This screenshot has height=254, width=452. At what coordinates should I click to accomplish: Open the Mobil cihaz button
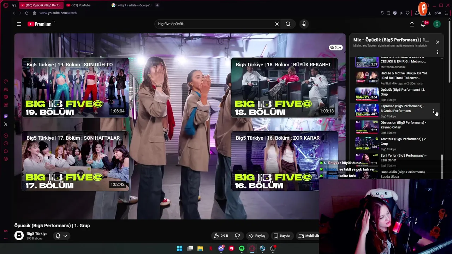308,236
